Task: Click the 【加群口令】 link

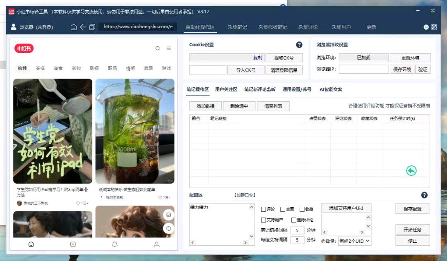Action: (x=245, y=195)
